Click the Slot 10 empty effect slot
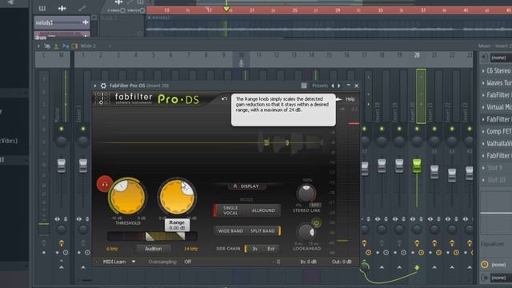Image resolution: width=512 pixels, height=288 pixels. point(496,179)
